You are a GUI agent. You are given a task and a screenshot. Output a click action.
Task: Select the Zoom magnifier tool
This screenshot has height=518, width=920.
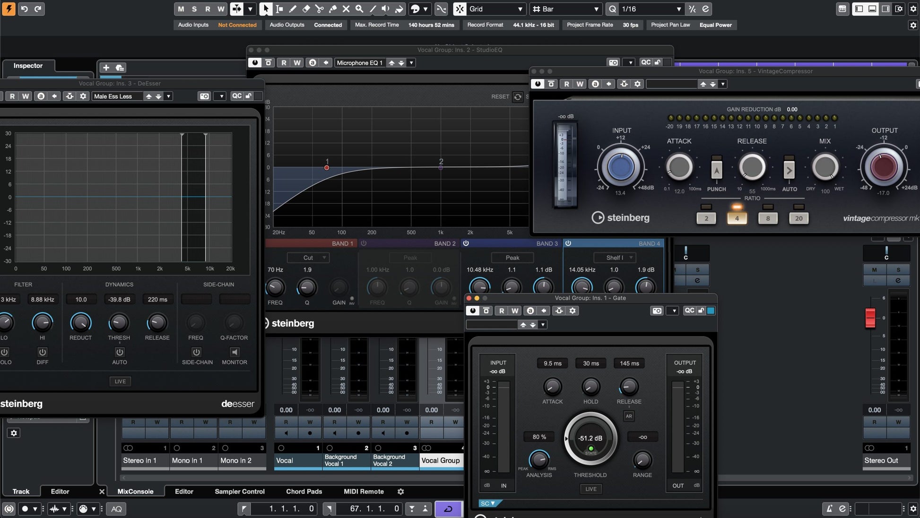pyautogui.click(x=359, y=9)
